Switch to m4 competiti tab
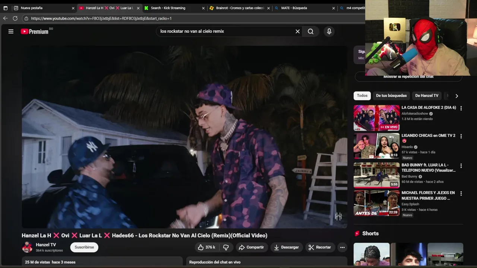The width and height of the screenshot is (477, 268). click(352, 8)
